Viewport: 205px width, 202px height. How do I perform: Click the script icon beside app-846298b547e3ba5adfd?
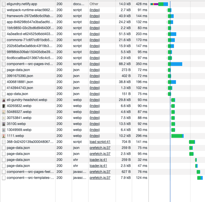point(4,22)
